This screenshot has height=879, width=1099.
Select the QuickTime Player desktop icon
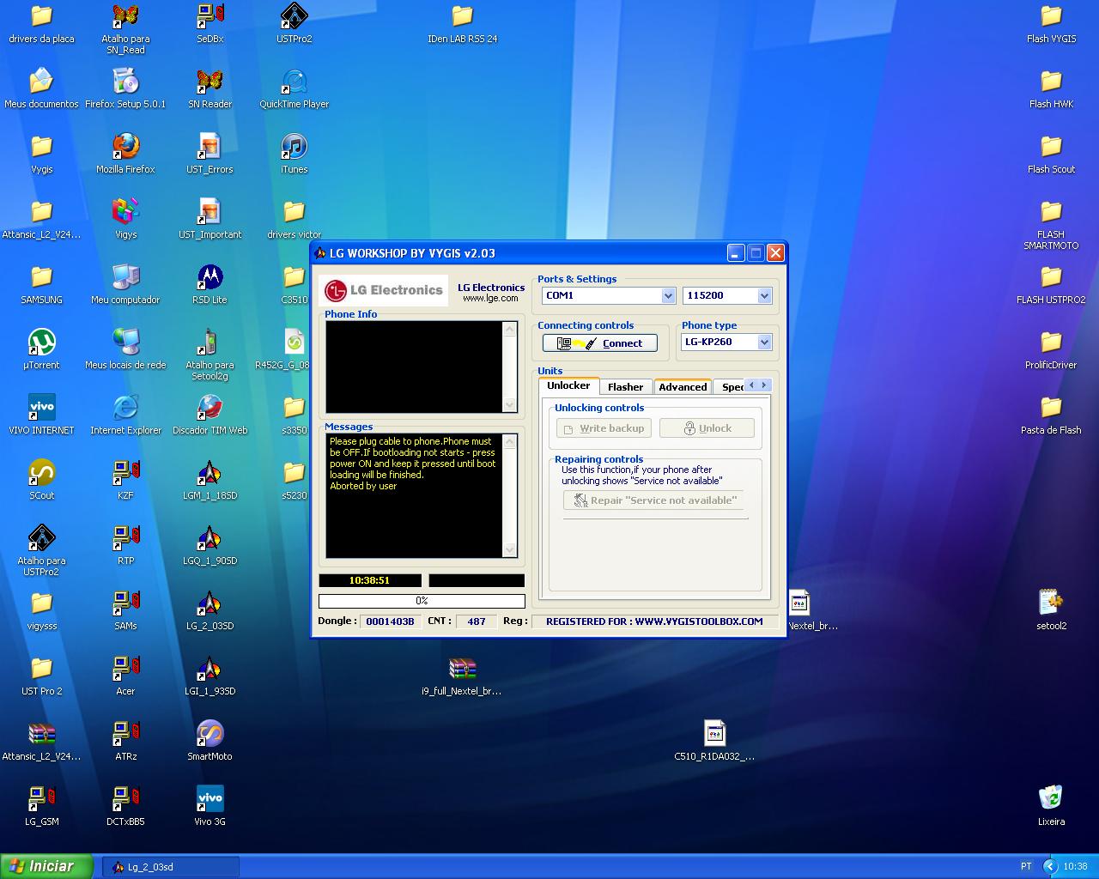[x=294, y=88]
